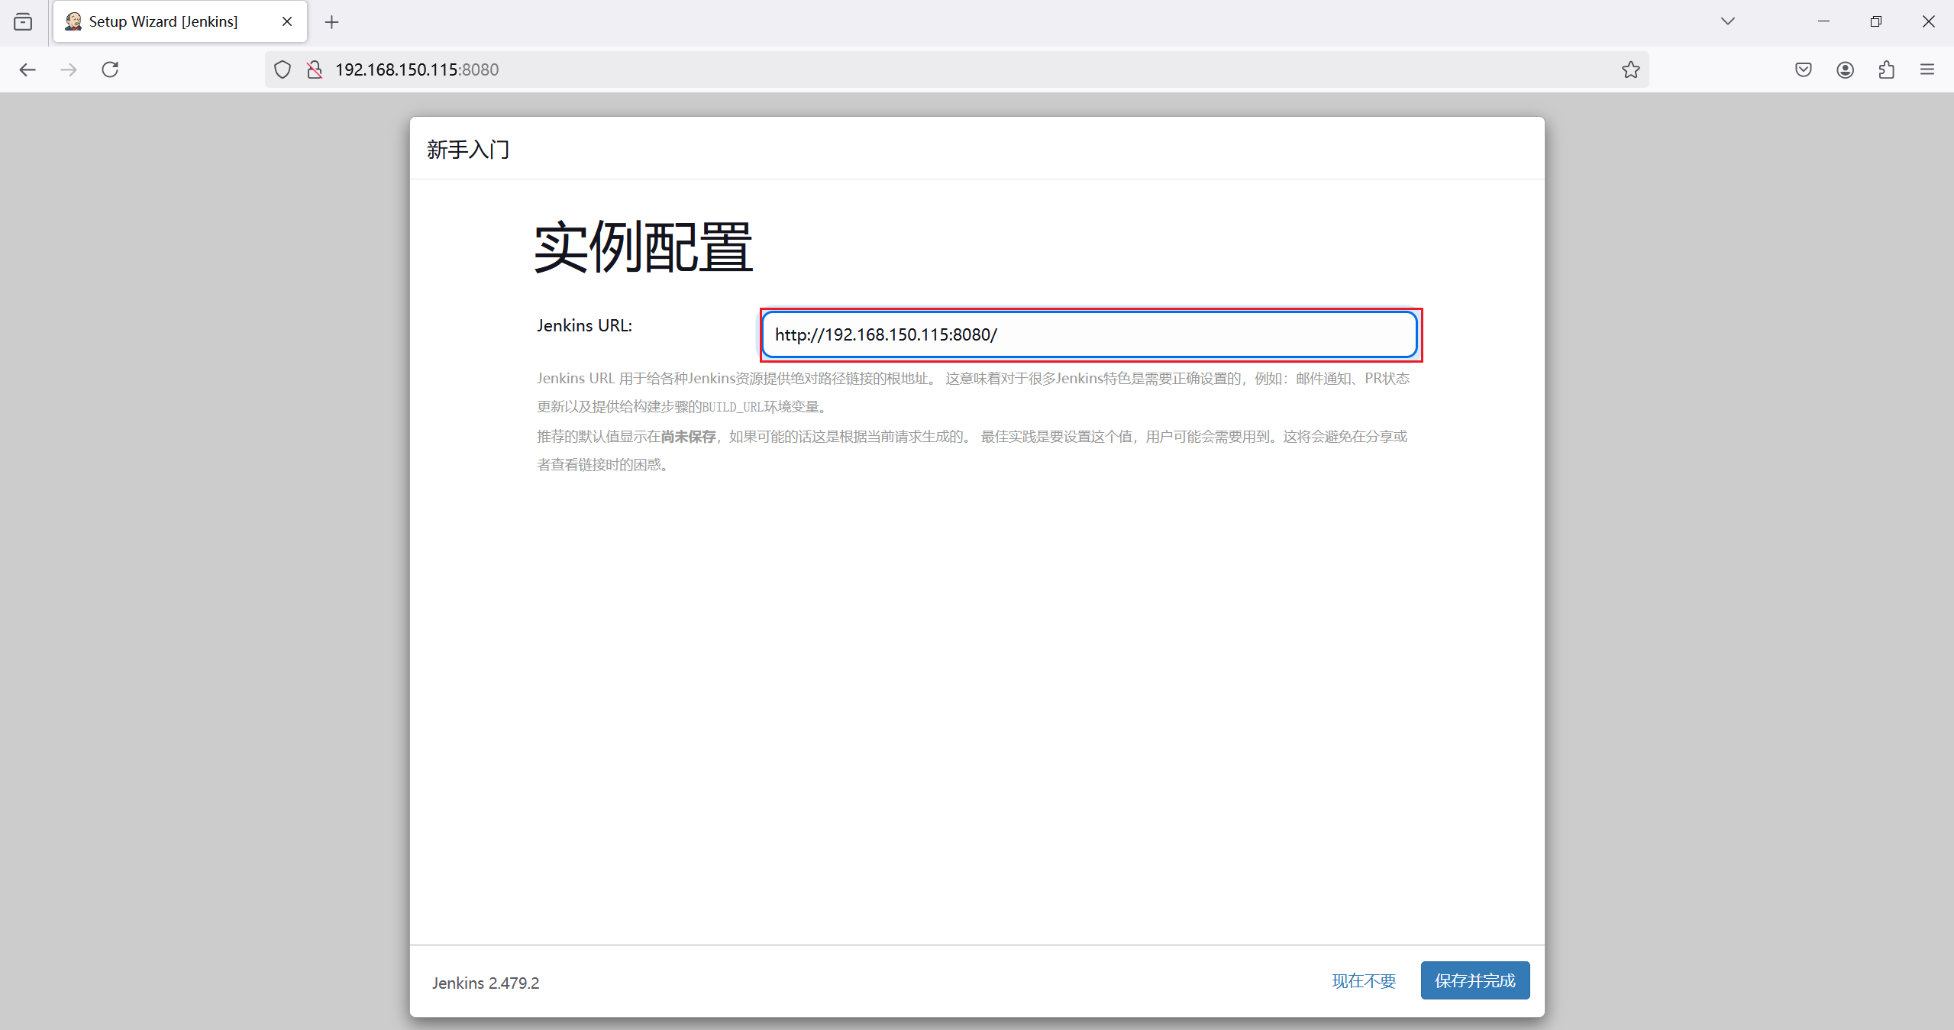Open the Firefox hamburger menu
Viewport: 1954px width, 1030px height.
click(1927, 69)
